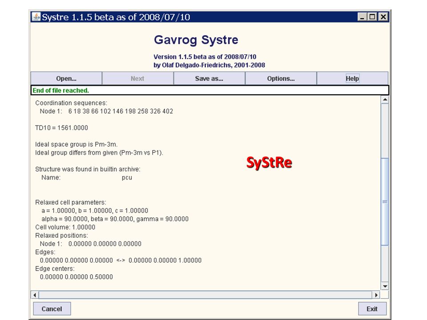
Task: Click the greyed-out Next button
Action: click(137, 79)
